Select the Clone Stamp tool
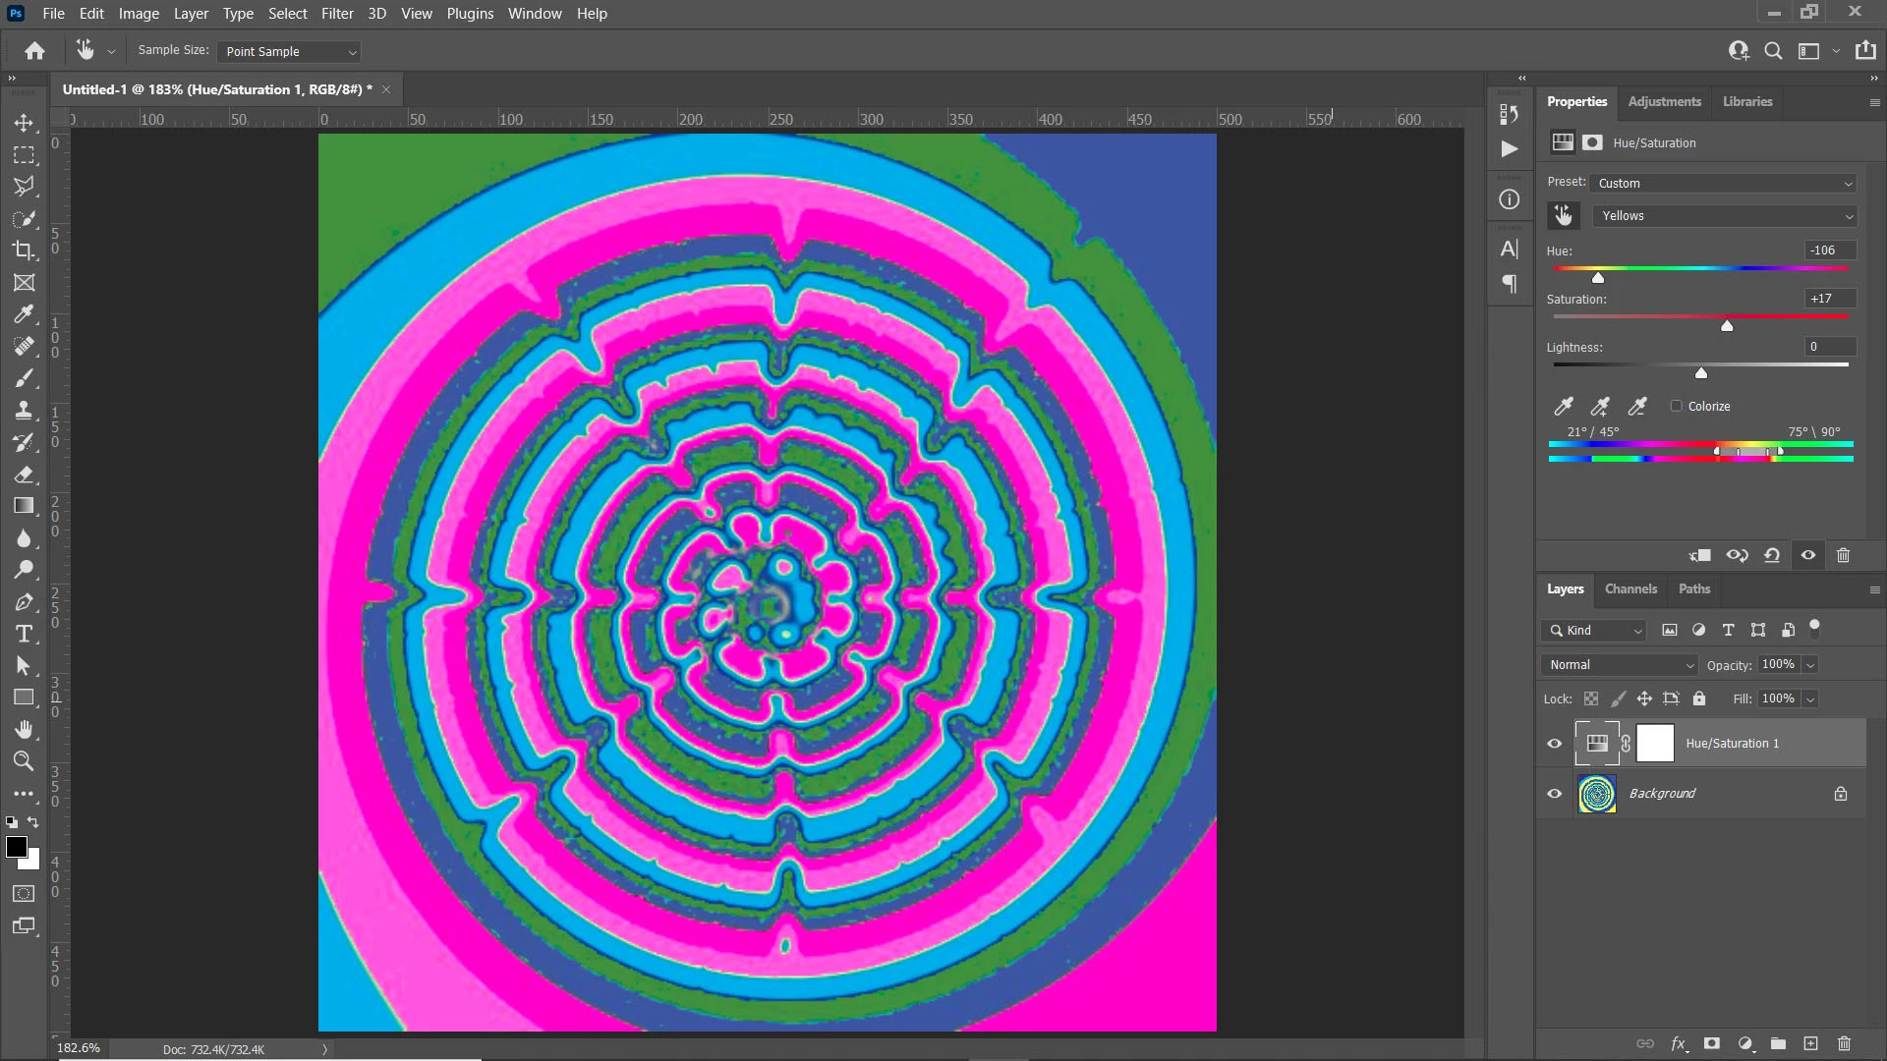The height and width of the screenshot is (1061, 1887). [24, 411]
